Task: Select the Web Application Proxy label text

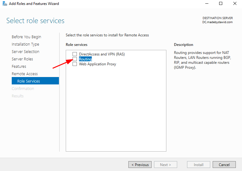Action: 98,64
